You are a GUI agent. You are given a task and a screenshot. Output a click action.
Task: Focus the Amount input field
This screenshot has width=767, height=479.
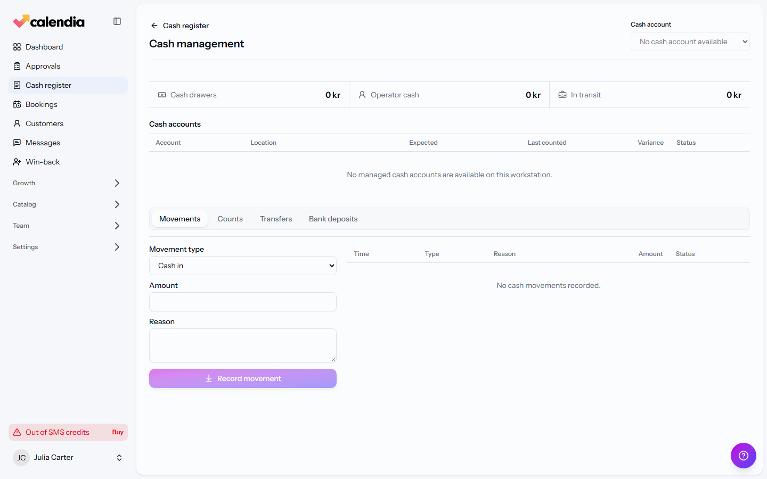coord(243,302)
